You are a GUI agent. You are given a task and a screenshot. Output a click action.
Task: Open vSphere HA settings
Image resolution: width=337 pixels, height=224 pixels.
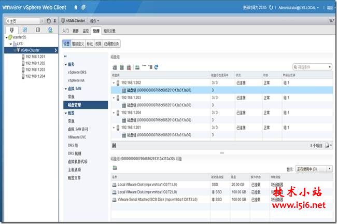pyautogui.click(x=76, y=80)
